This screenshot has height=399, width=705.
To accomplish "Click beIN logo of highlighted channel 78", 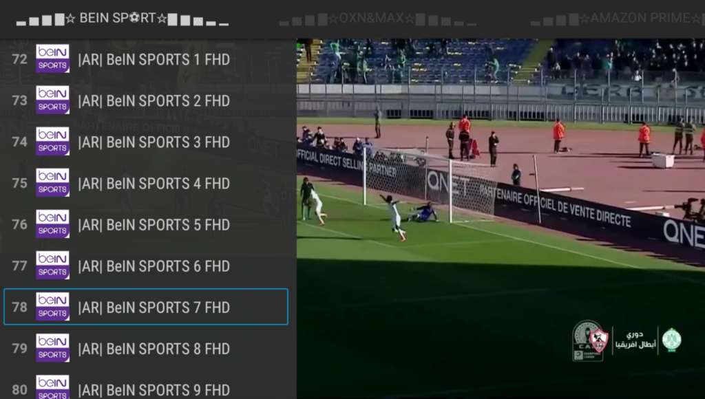I will pos(52,306).
